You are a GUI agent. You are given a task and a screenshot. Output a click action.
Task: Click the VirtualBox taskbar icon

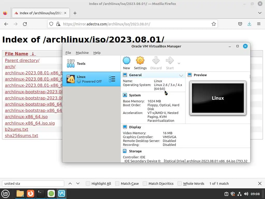coord(61,194)
